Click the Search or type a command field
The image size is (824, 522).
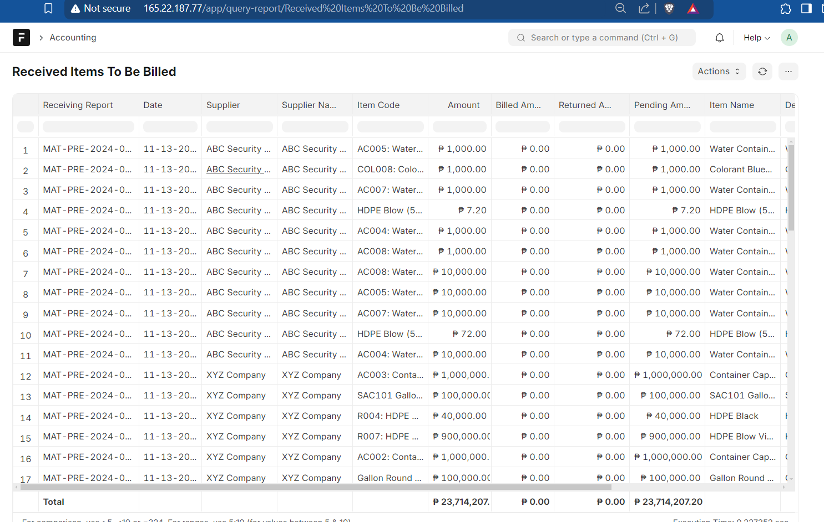(601, 37)
